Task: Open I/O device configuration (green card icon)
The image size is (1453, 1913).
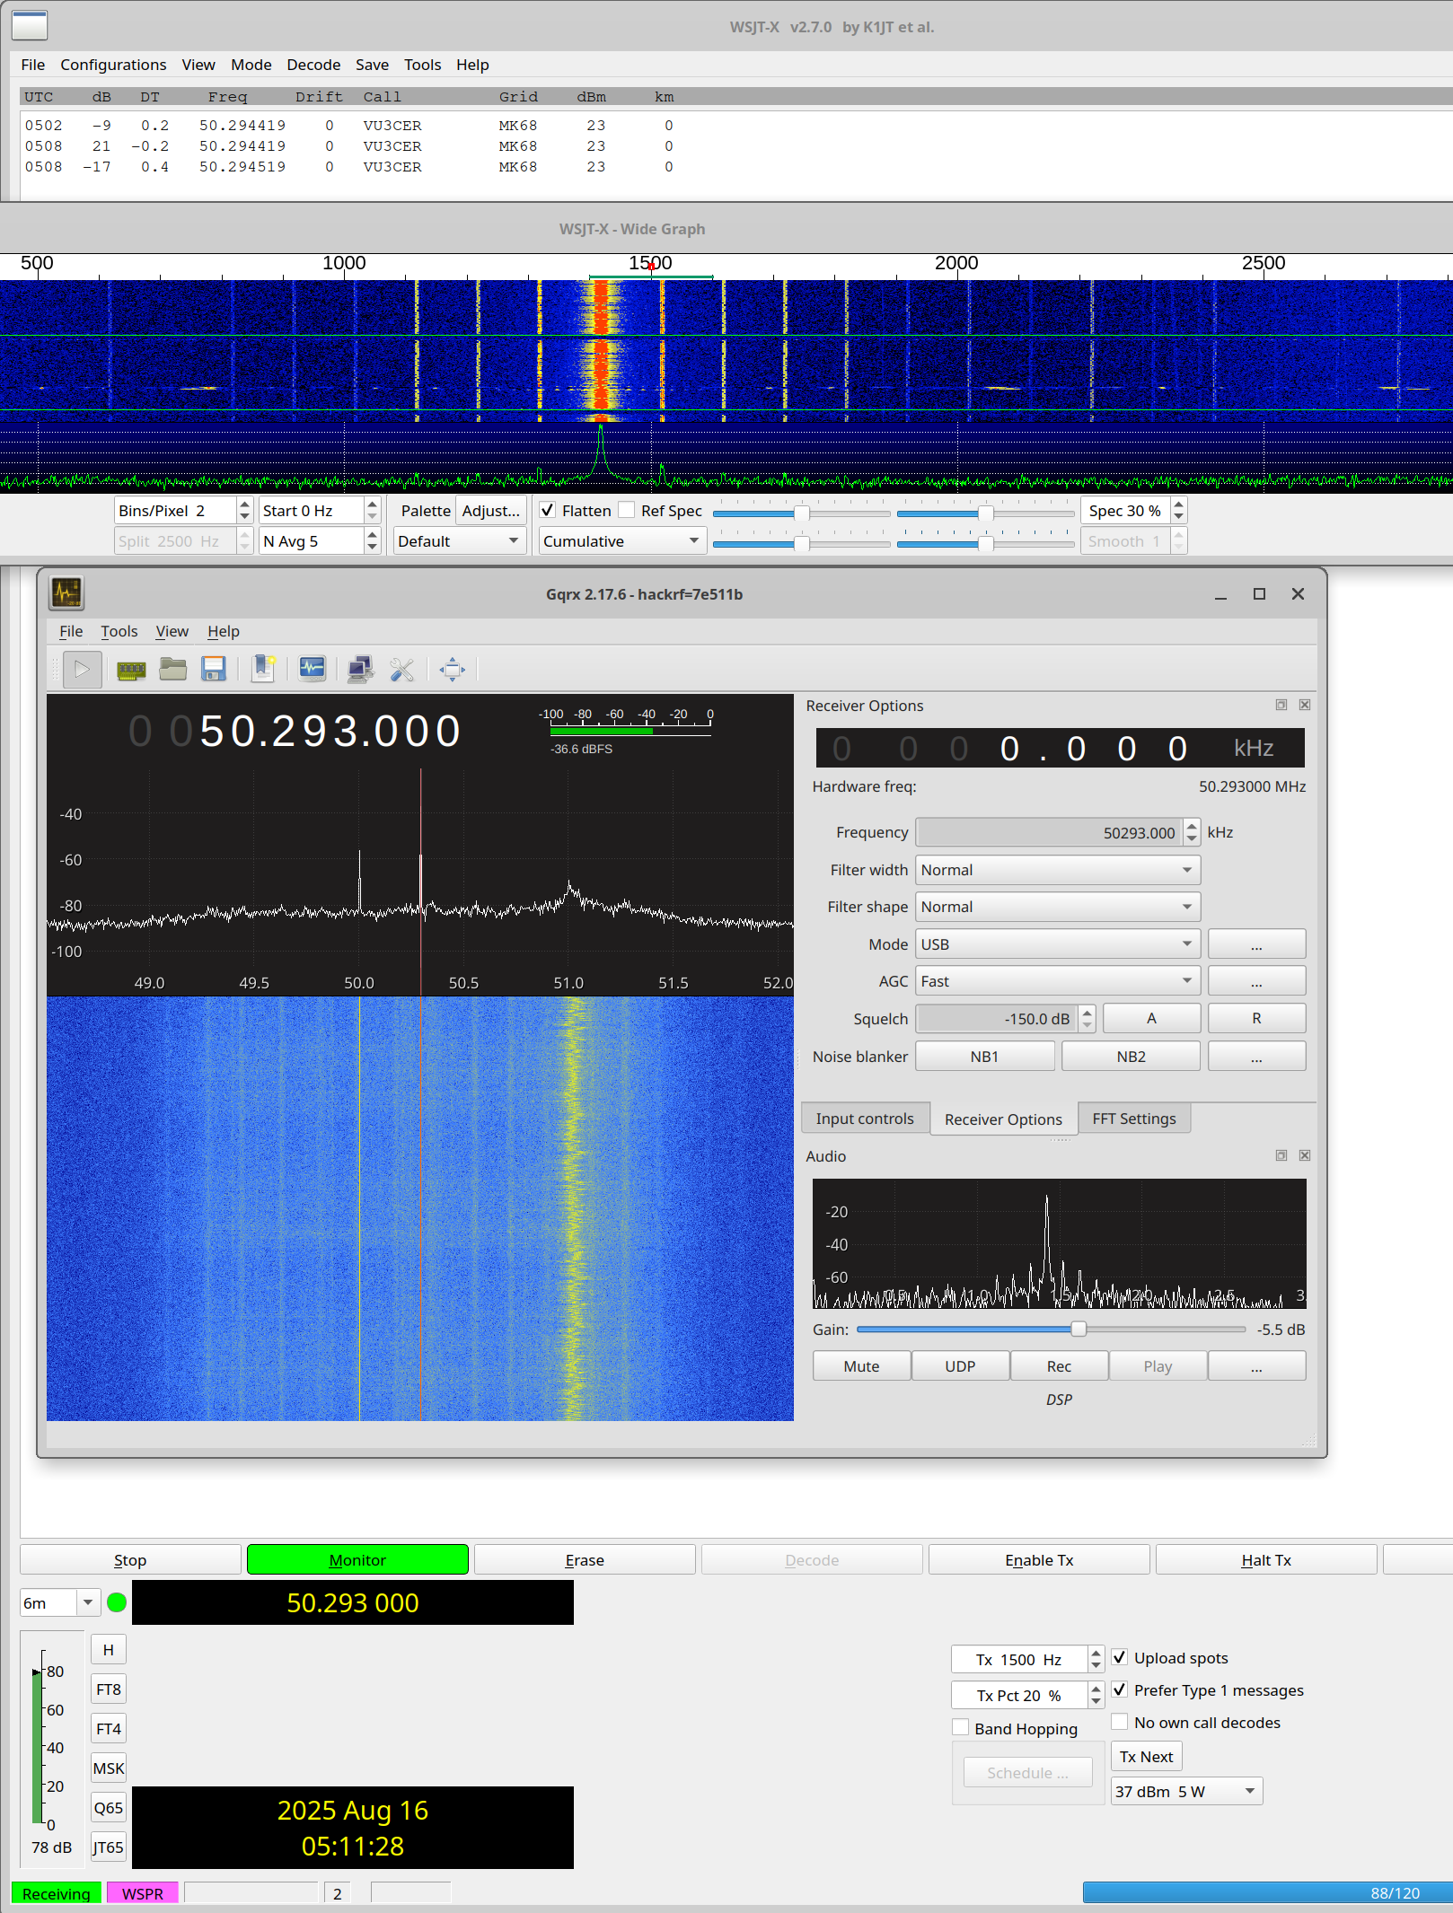Action: coord(131,669)
